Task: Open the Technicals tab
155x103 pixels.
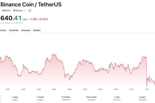Action: [14, 30]
